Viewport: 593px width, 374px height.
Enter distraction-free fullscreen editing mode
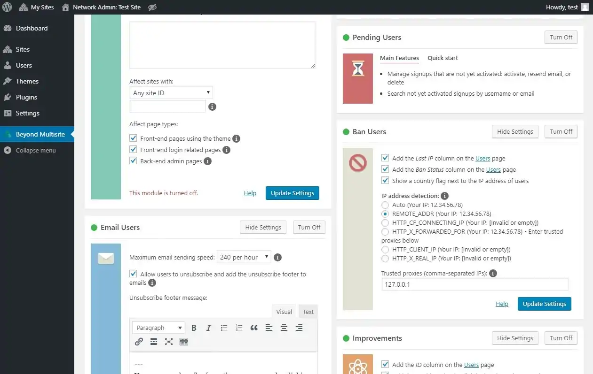pos(169,341)
